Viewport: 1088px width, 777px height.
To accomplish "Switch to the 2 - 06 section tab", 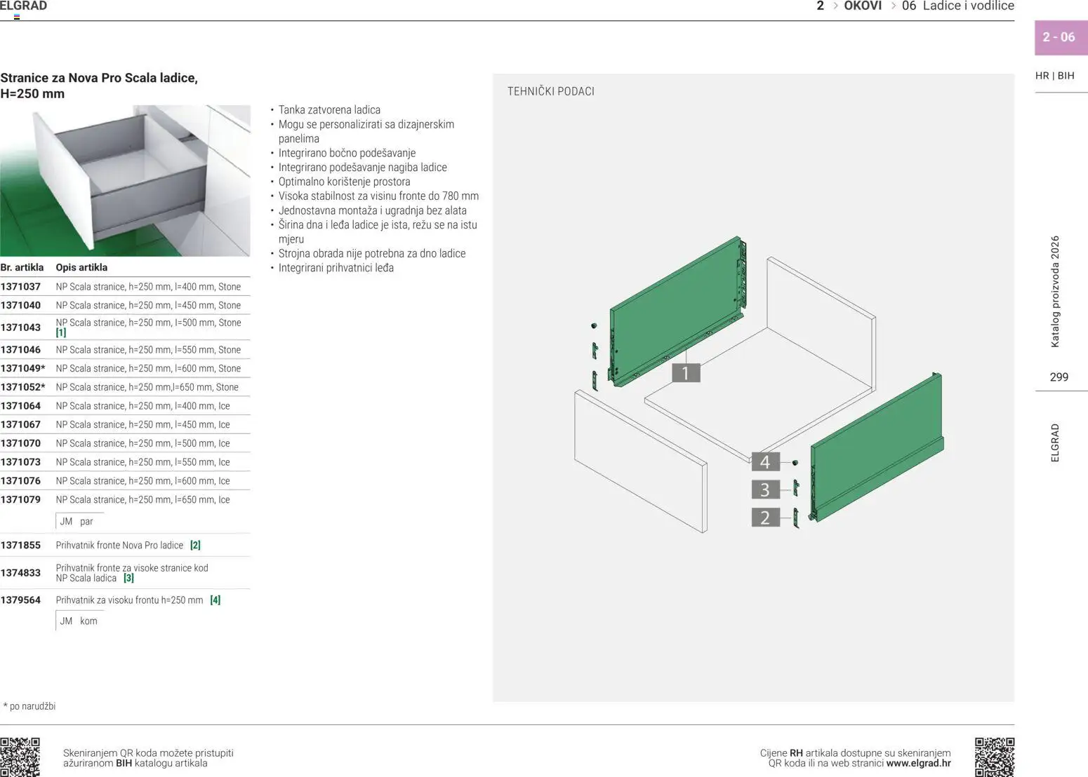I will click(1059, 36).
